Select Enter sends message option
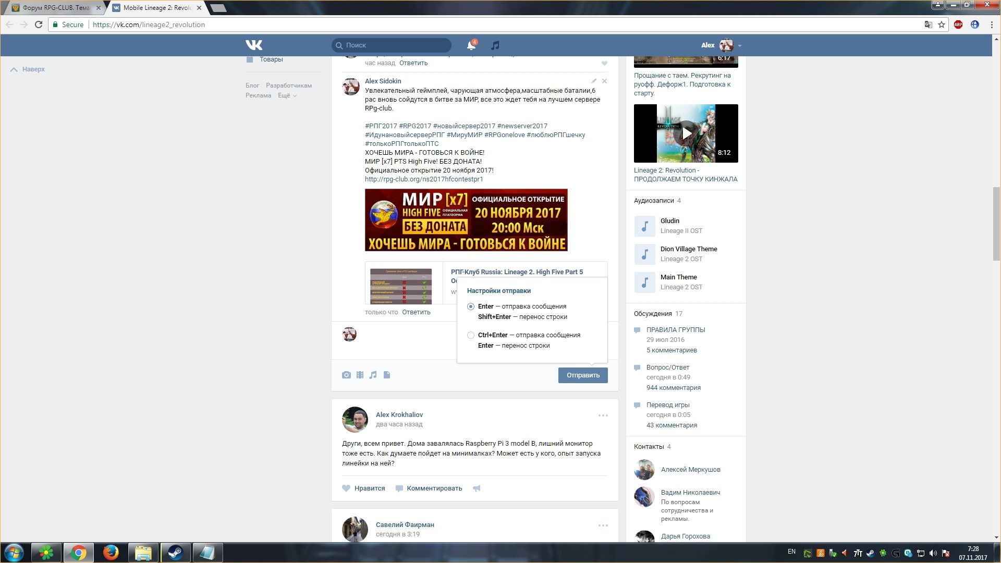 tap(471, 307)
